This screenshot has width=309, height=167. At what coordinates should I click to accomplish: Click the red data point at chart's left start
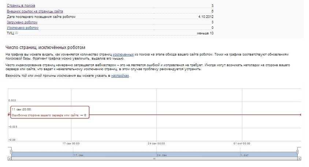tap(9, 114)
